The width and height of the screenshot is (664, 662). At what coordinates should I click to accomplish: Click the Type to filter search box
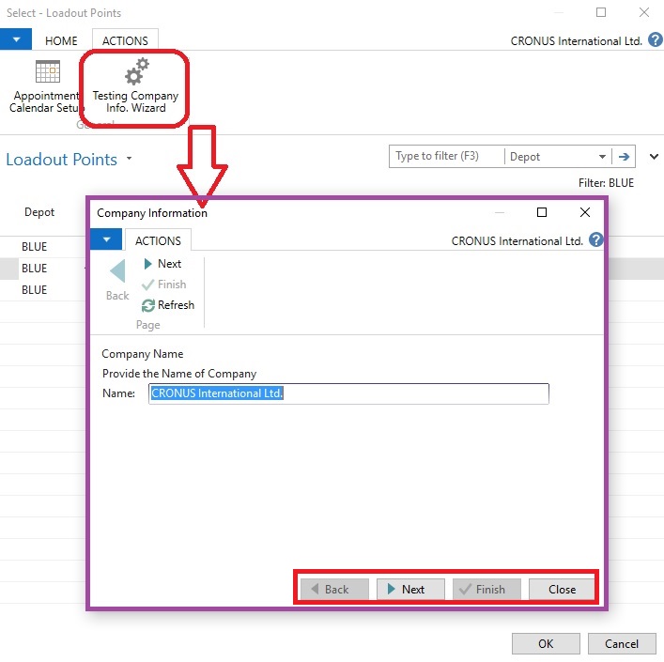[x=446, y=157]
